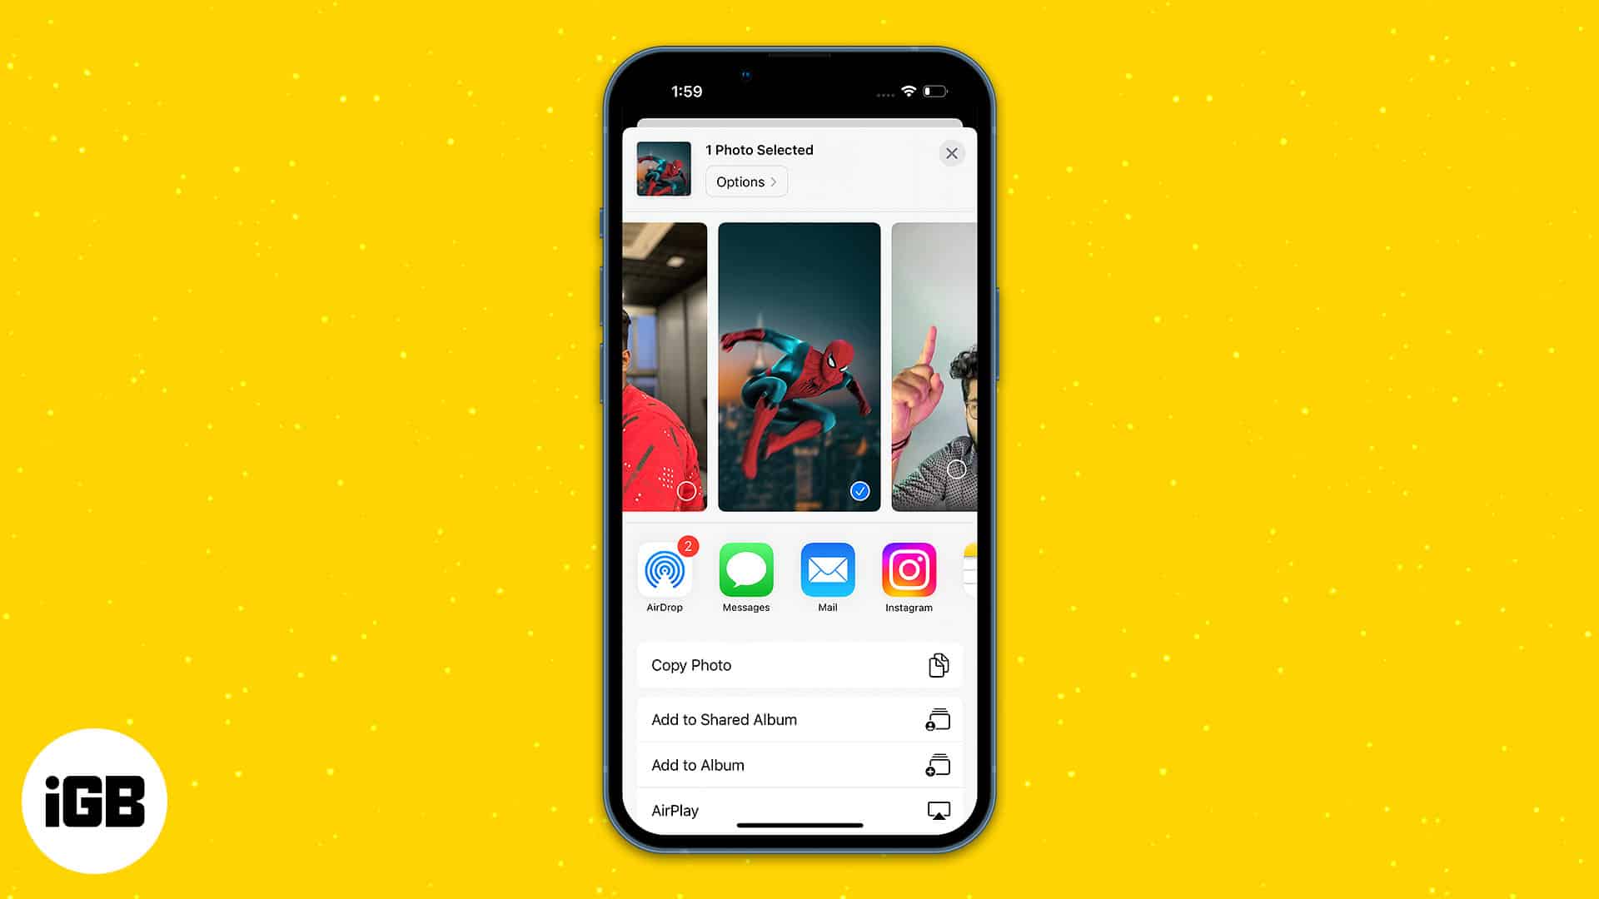Tap the Mail share icon
This screenshot has height=899, width=1599.
pos(827,569)
